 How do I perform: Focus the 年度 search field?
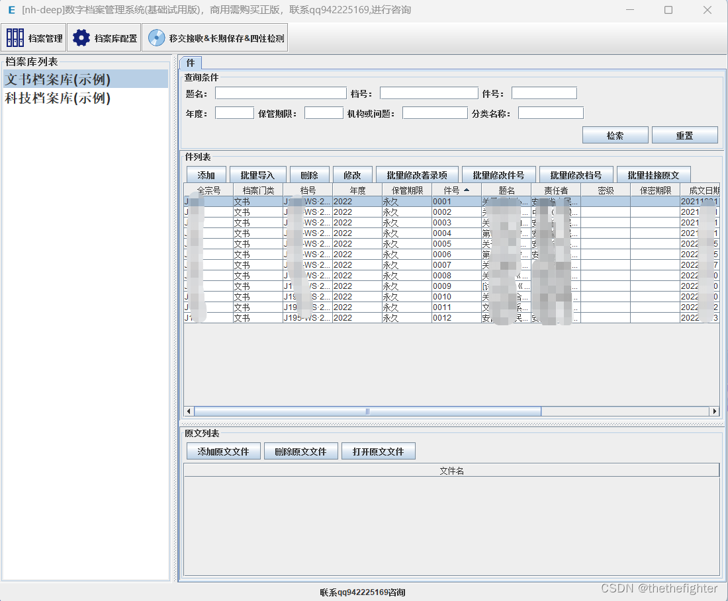point(234,113)
